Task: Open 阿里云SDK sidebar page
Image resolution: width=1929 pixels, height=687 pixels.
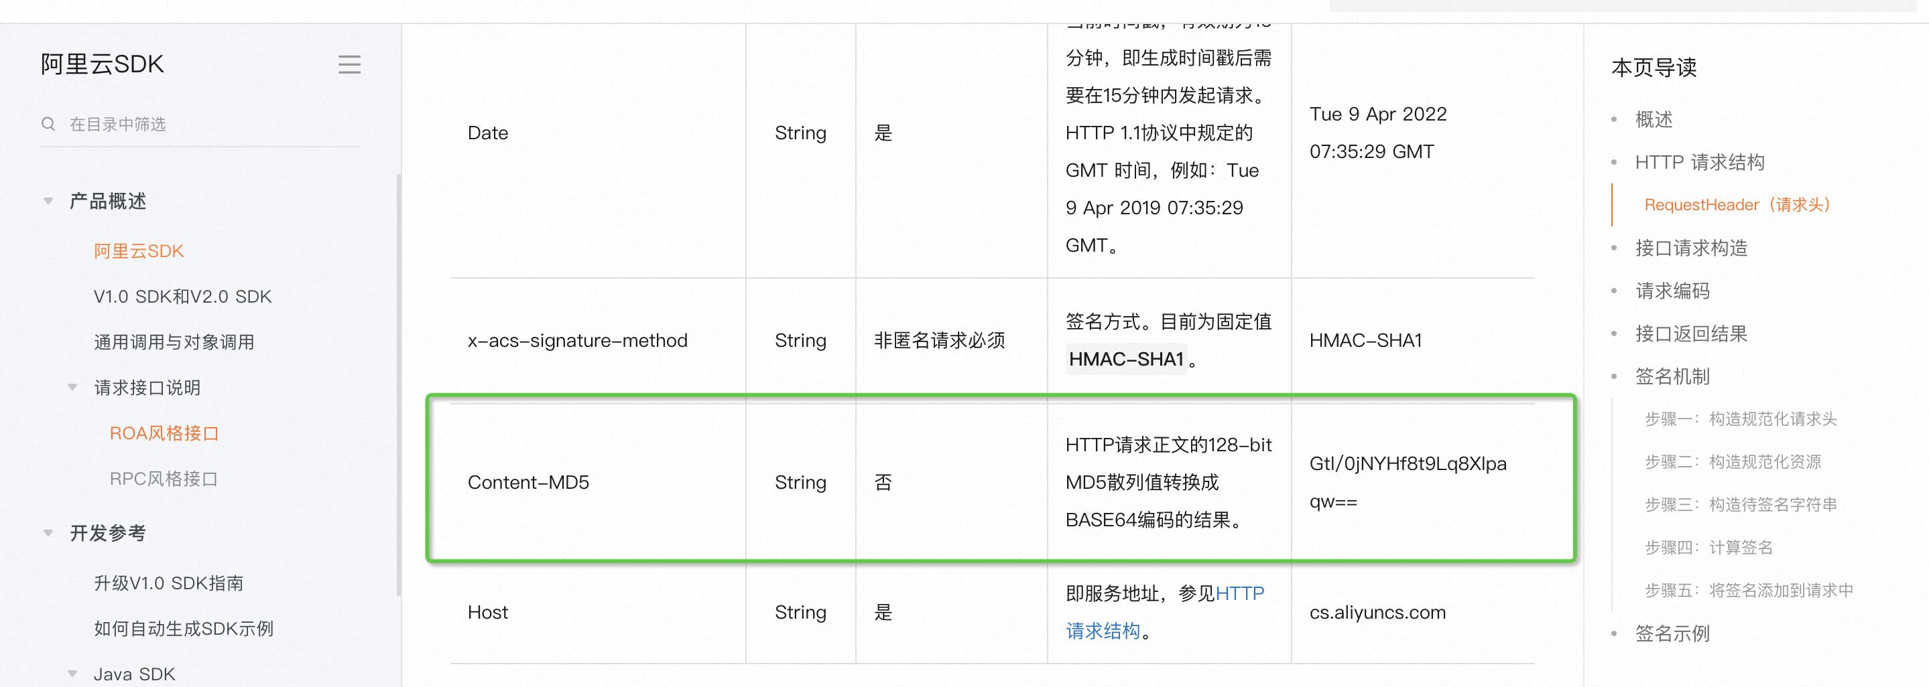Action: coord(139,250)
